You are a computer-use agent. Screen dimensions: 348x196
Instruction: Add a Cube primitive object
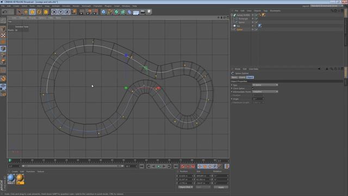103,12
